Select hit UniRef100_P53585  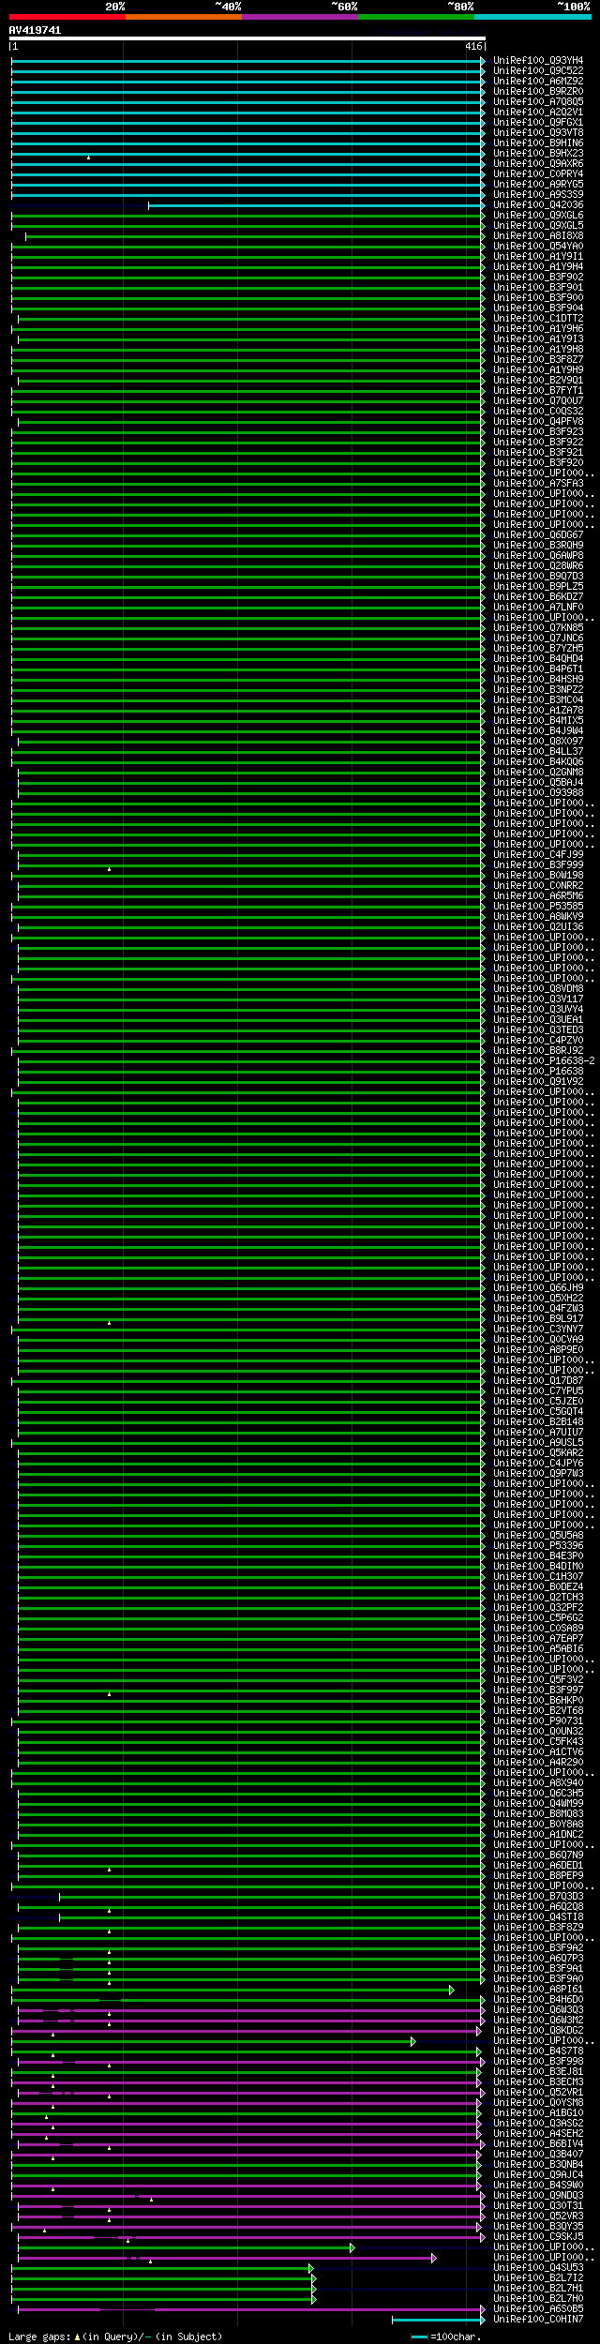coord(538,907)
